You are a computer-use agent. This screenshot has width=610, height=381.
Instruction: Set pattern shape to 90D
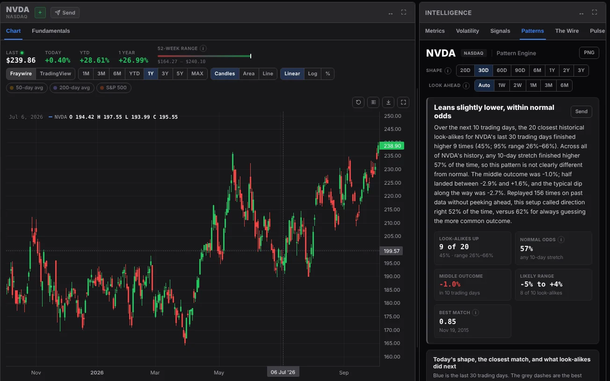point(520,71)
